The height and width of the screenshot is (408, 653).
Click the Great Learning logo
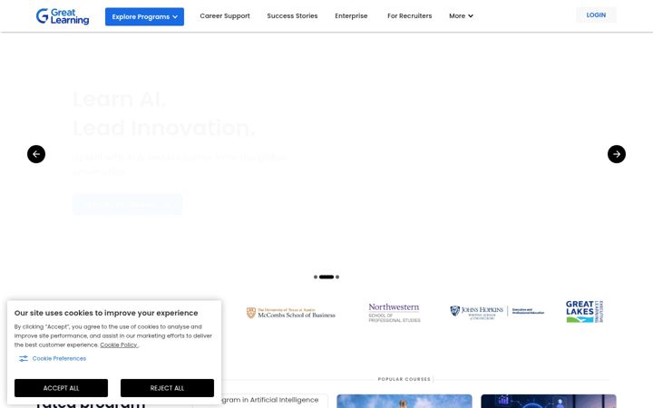63,16
